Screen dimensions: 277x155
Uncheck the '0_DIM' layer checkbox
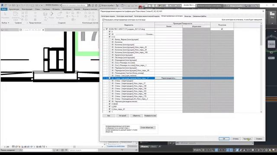[110, 106]
